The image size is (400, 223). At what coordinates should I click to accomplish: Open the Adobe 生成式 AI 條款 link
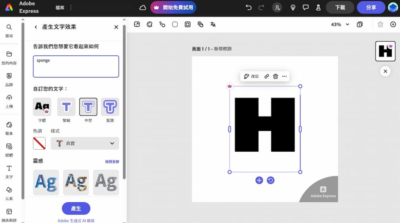(76, 221)
